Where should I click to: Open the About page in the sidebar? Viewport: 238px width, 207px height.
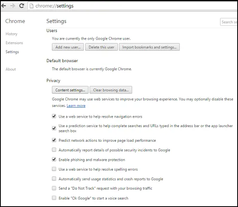[x=11, y=69]
